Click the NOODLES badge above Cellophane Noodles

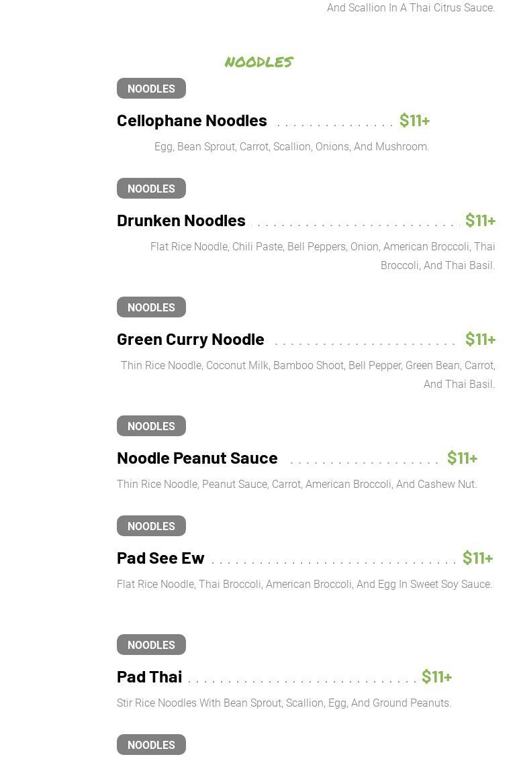(151, 89)
